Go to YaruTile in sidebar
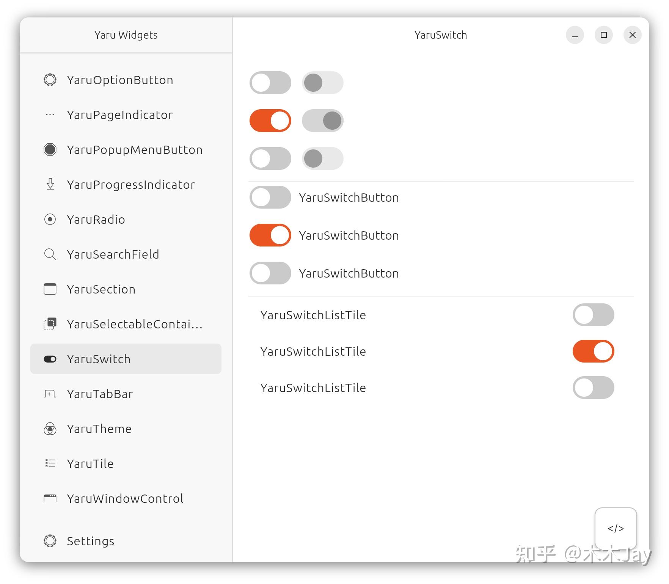669x584 pixels. click(90, 464)
